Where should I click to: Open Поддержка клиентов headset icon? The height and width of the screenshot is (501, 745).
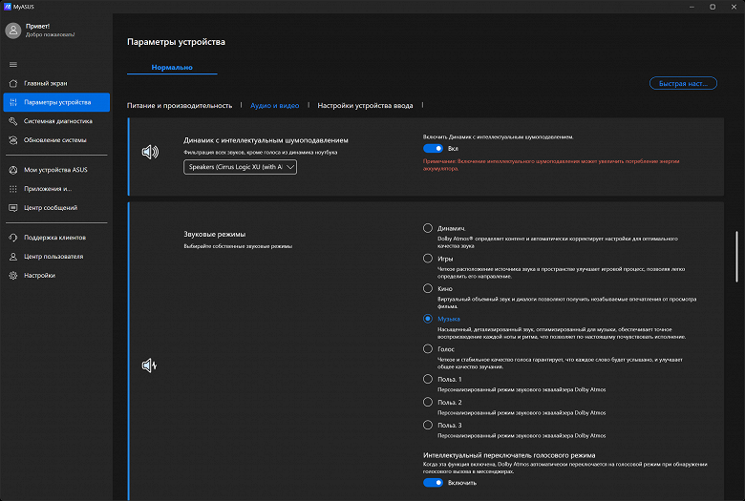[x=13, y=238]
